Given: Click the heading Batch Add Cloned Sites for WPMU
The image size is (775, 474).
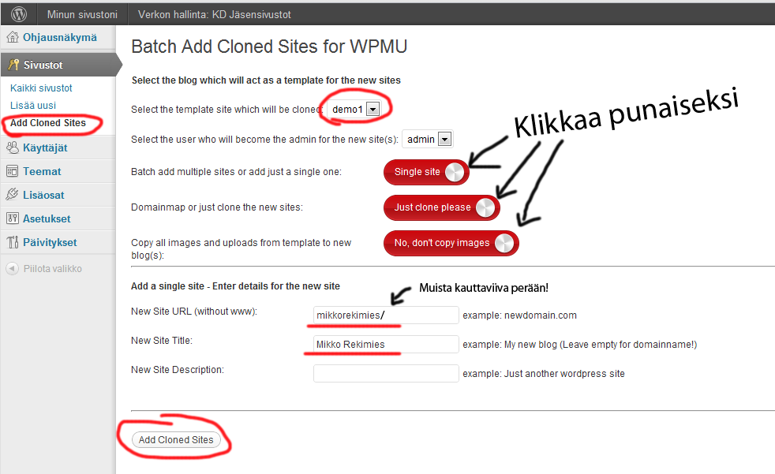Looking at the screenshot, I should pos(269,47).
